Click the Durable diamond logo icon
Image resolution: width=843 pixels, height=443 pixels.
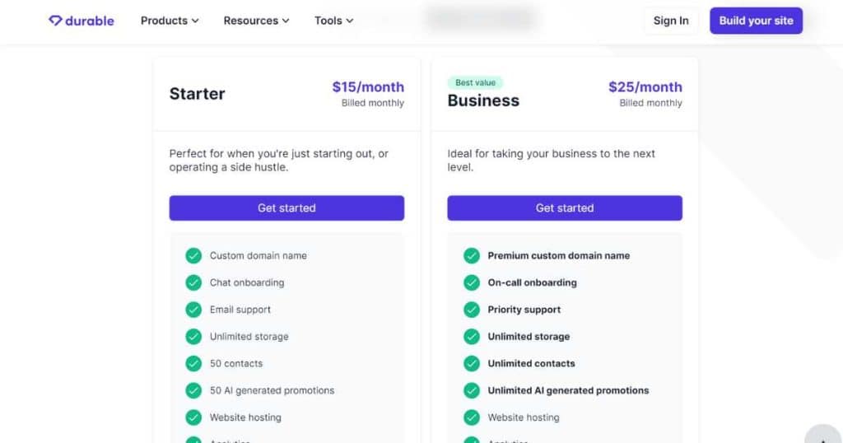(55, 21)
